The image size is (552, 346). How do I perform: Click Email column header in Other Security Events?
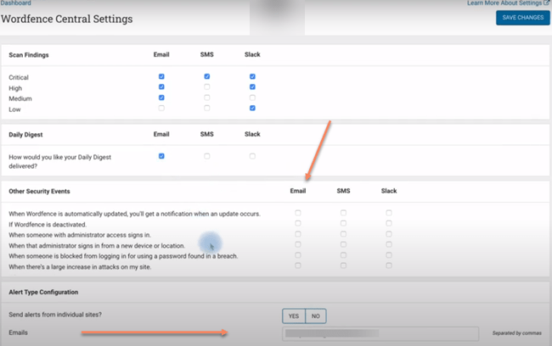tap(298, 191)
